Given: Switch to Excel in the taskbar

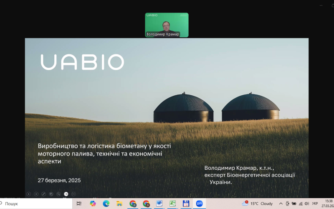Looking at the screenshot, I should (172, 204).
